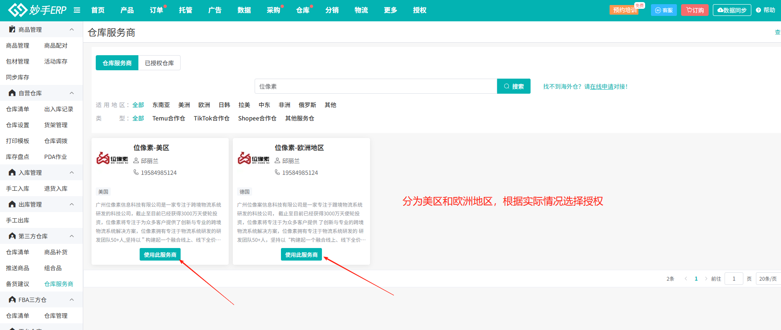Switch to the 已授权仓库 tab
This screenshot has width=781, height=330.
pos(159,63)
